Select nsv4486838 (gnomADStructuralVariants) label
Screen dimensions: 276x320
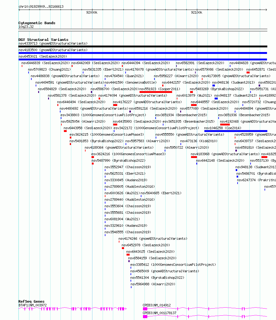[x=65, y=76]
